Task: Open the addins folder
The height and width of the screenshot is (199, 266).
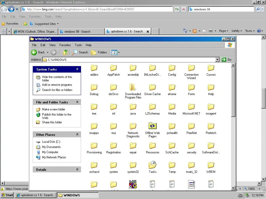Action: coord(94,70)
